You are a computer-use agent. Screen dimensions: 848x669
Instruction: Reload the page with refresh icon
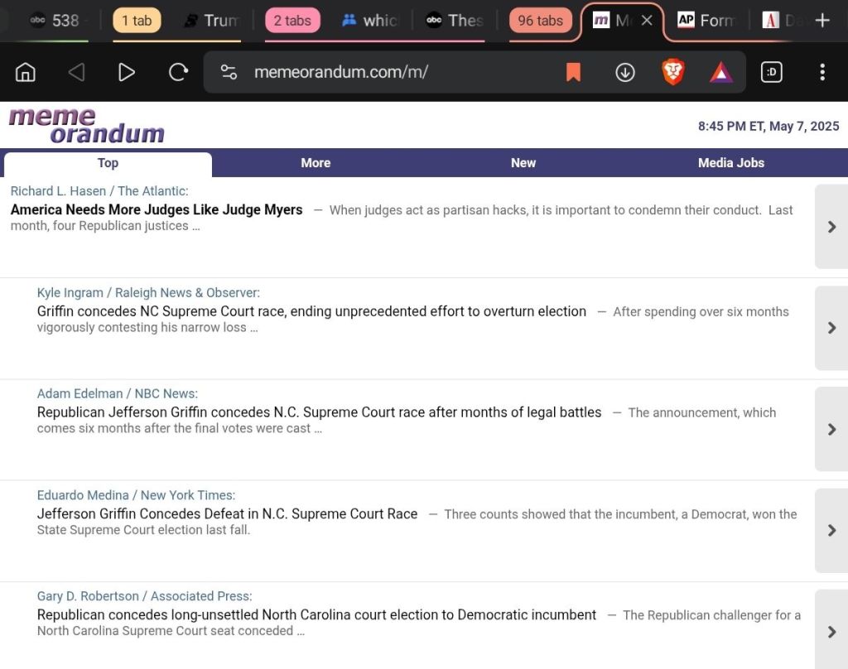pyautogui.click(x=178, y=72)
